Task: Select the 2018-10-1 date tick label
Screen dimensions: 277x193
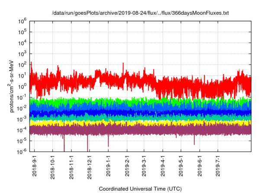Action: tap(52, 167)
